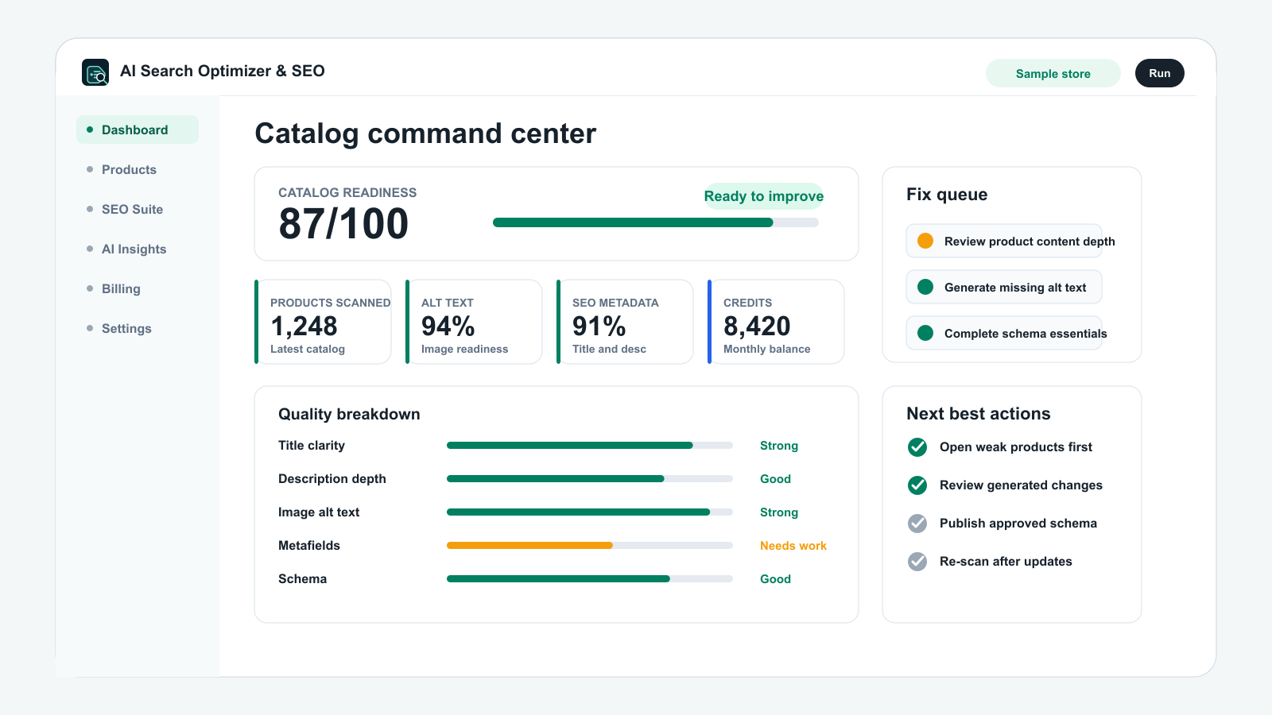Click the Sample store button
The height and width of the screenshot is (715, 1272).
[x=1053, y=73]
